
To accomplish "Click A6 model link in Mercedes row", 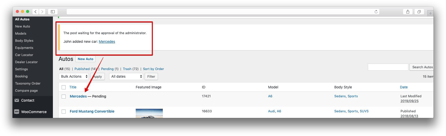I will tap(270, 96).
